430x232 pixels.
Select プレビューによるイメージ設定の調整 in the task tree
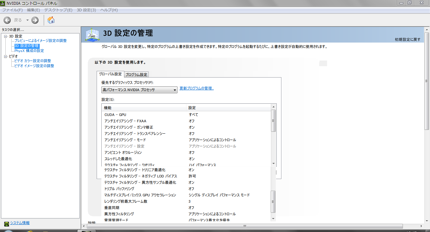41,41
